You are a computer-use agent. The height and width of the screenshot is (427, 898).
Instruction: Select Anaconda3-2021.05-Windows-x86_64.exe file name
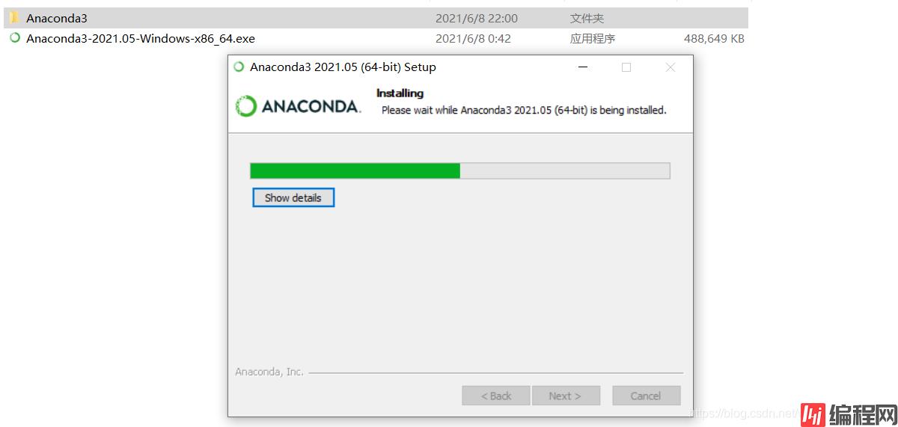click(141, 38)
